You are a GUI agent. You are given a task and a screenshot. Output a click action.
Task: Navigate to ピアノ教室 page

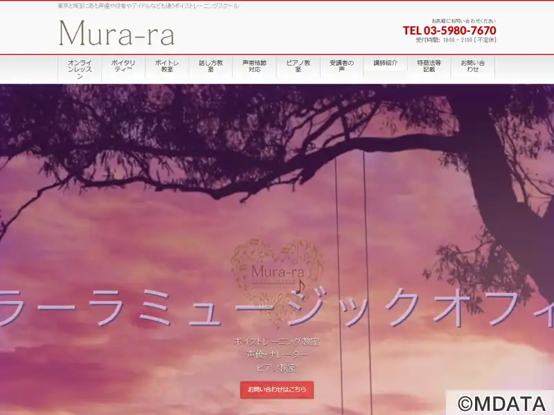pos(298,66)
